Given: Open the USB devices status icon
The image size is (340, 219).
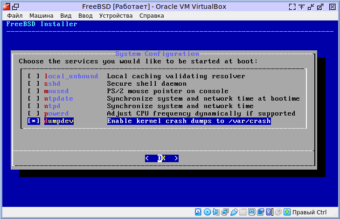Looking at the screenshot, I should 234,212.
